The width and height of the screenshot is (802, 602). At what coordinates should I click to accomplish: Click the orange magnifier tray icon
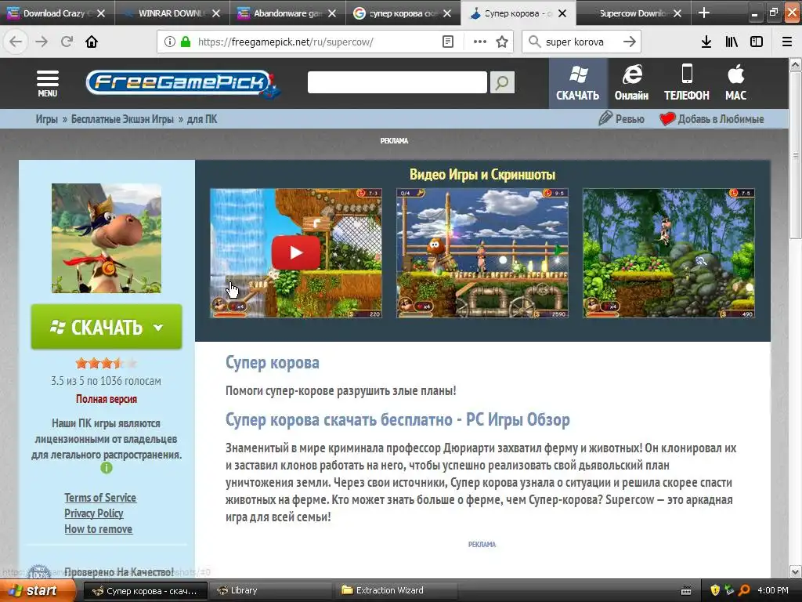click(744, 590)
